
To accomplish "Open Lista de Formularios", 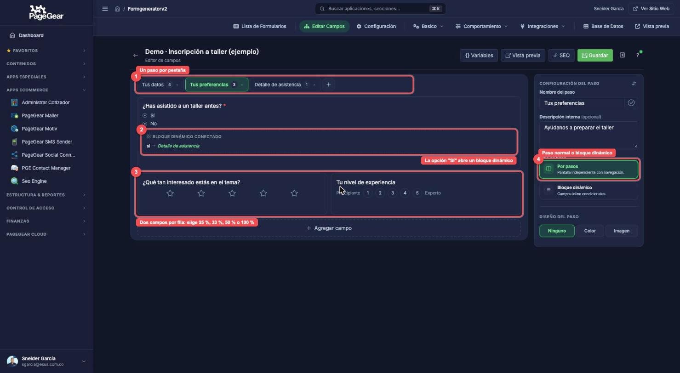I will point(260,26).
